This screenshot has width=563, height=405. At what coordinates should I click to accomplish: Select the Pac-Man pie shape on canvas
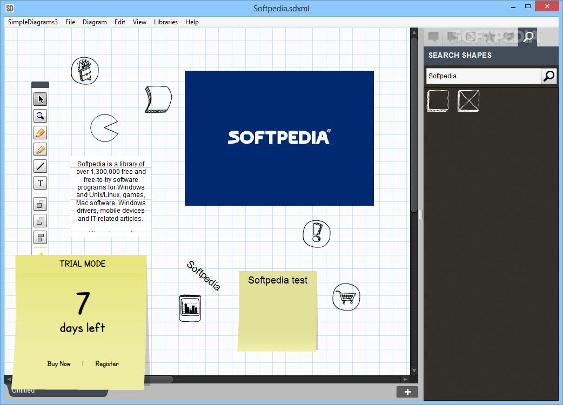[104, 128]
